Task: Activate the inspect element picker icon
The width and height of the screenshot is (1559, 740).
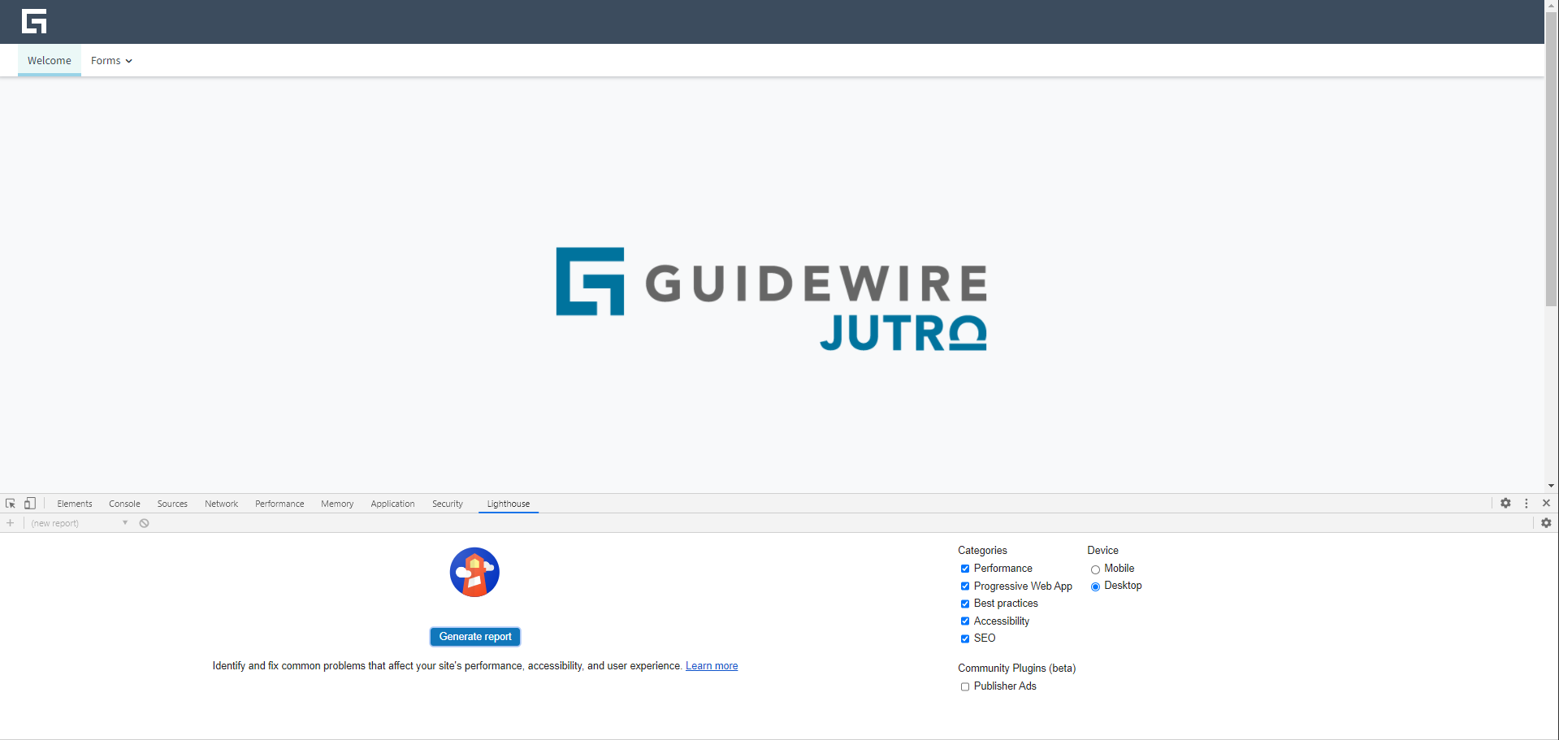Action: tap(11, 504)
